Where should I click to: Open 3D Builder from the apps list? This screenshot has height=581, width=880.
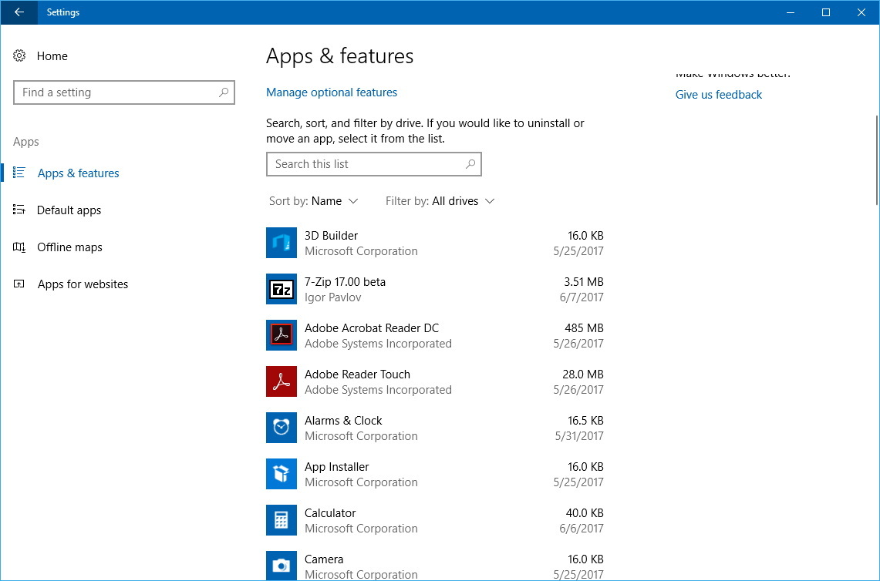click(281, 243)
